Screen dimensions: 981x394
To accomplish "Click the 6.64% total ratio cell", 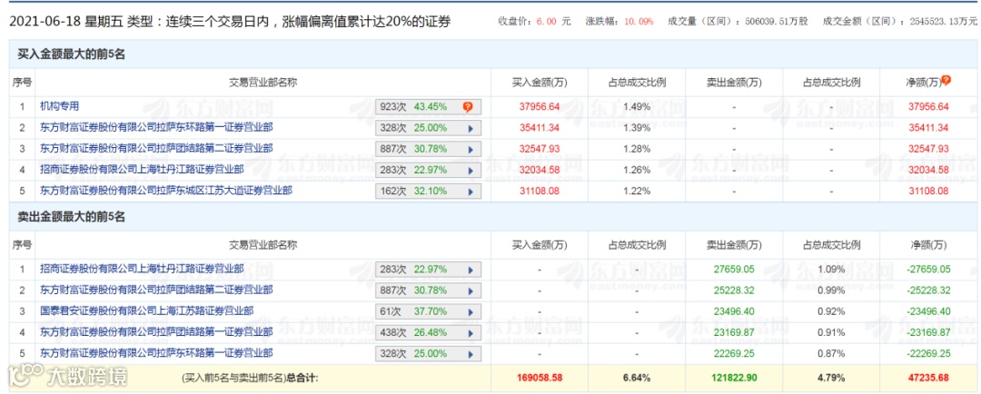I will [636, 379].
